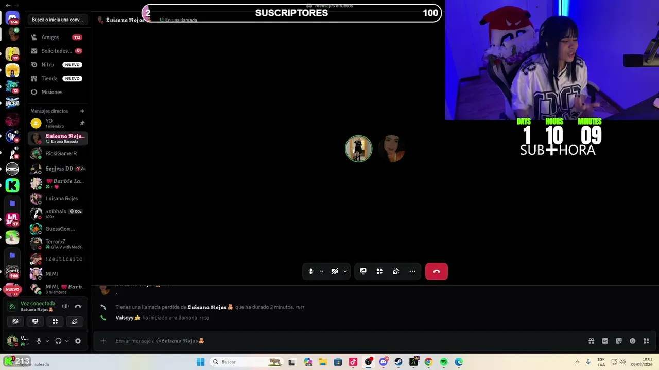
Task: Open apps launcher icon in message bar
Action: (x=647, y=341)
